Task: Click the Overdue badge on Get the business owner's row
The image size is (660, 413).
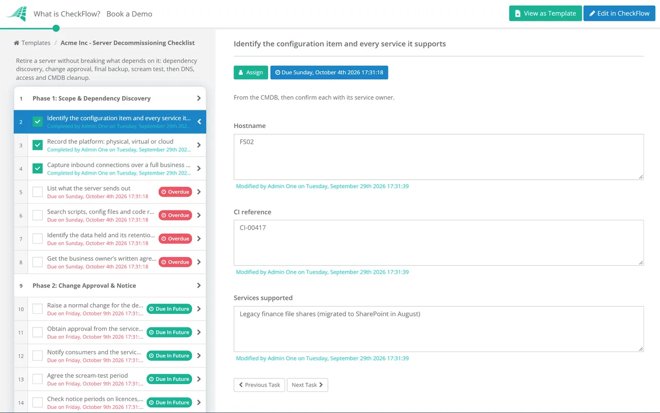Action: click(175, 262)
